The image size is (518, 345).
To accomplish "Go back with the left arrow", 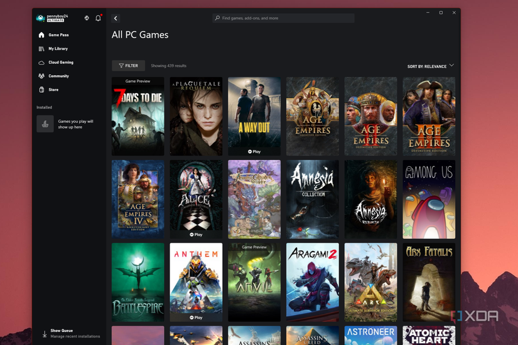I will point(116,18).
